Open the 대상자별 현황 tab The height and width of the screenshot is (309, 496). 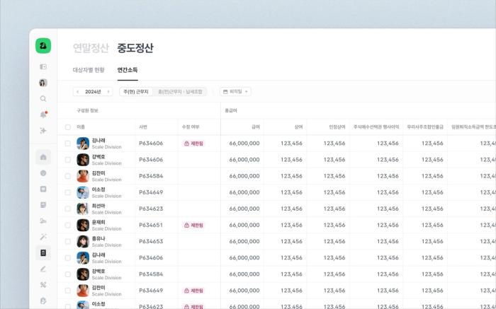tap(89, 70)
